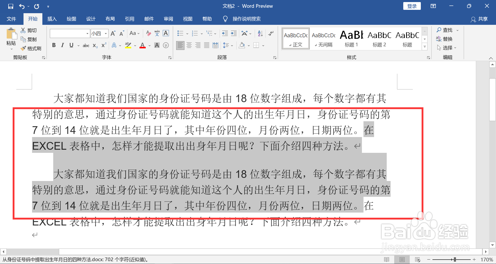Switch to the 设计 Design tab
The image size is (496, 264).
click(x=91, y=19)
